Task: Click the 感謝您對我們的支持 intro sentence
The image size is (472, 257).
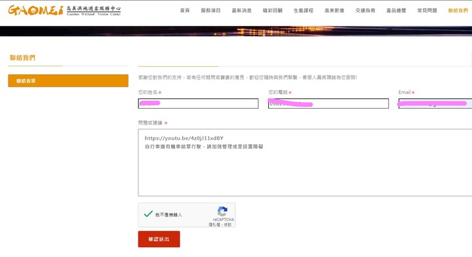Action: point(247,77)
